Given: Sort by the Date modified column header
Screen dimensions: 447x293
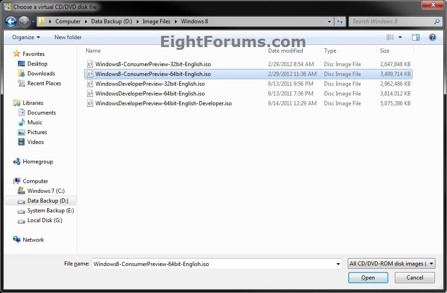Looking at the screenshot, I should click(x=285, y=51).
